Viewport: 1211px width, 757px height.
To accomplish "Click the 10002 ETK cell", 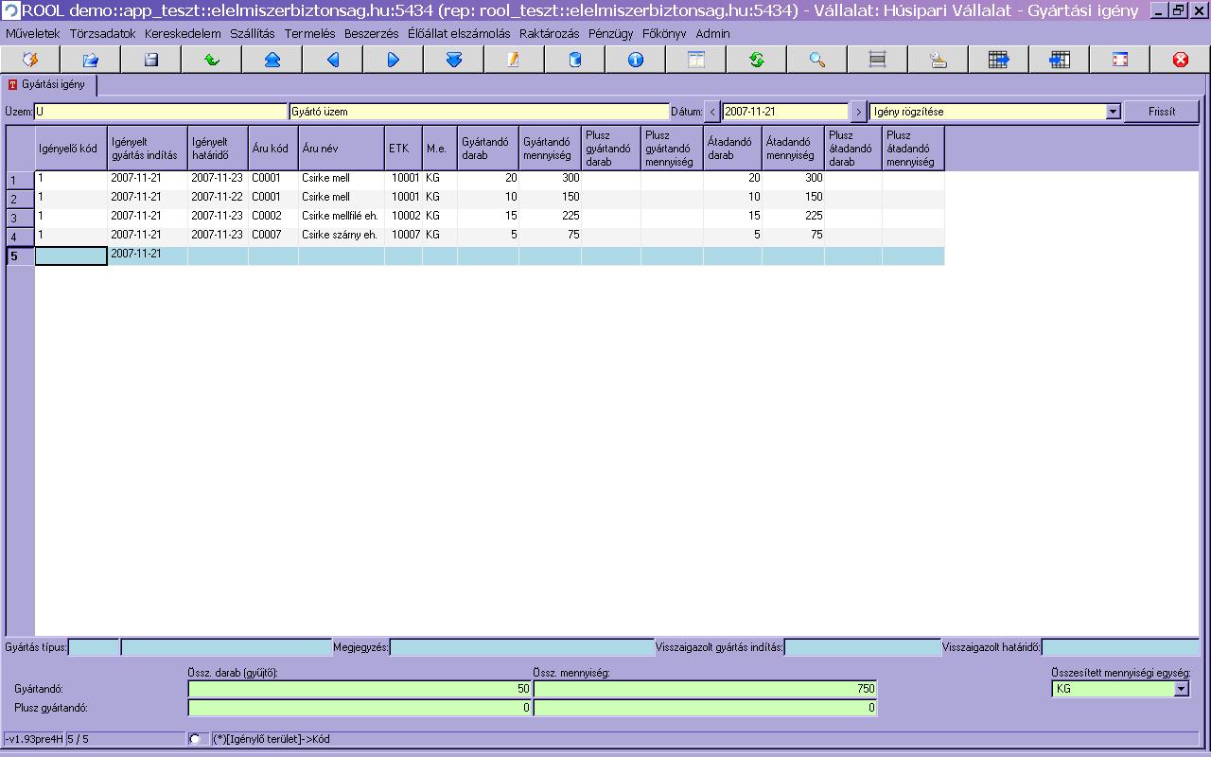I will tap(404, 216).
